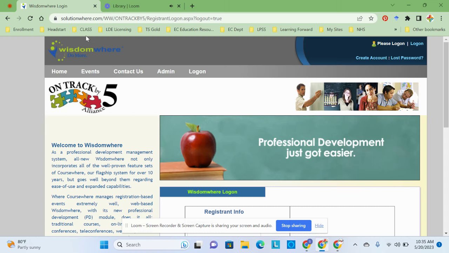This screenshot has width=449, height=253.
Task: Click the Wisdomwhere logo
Action: [86, 50]
